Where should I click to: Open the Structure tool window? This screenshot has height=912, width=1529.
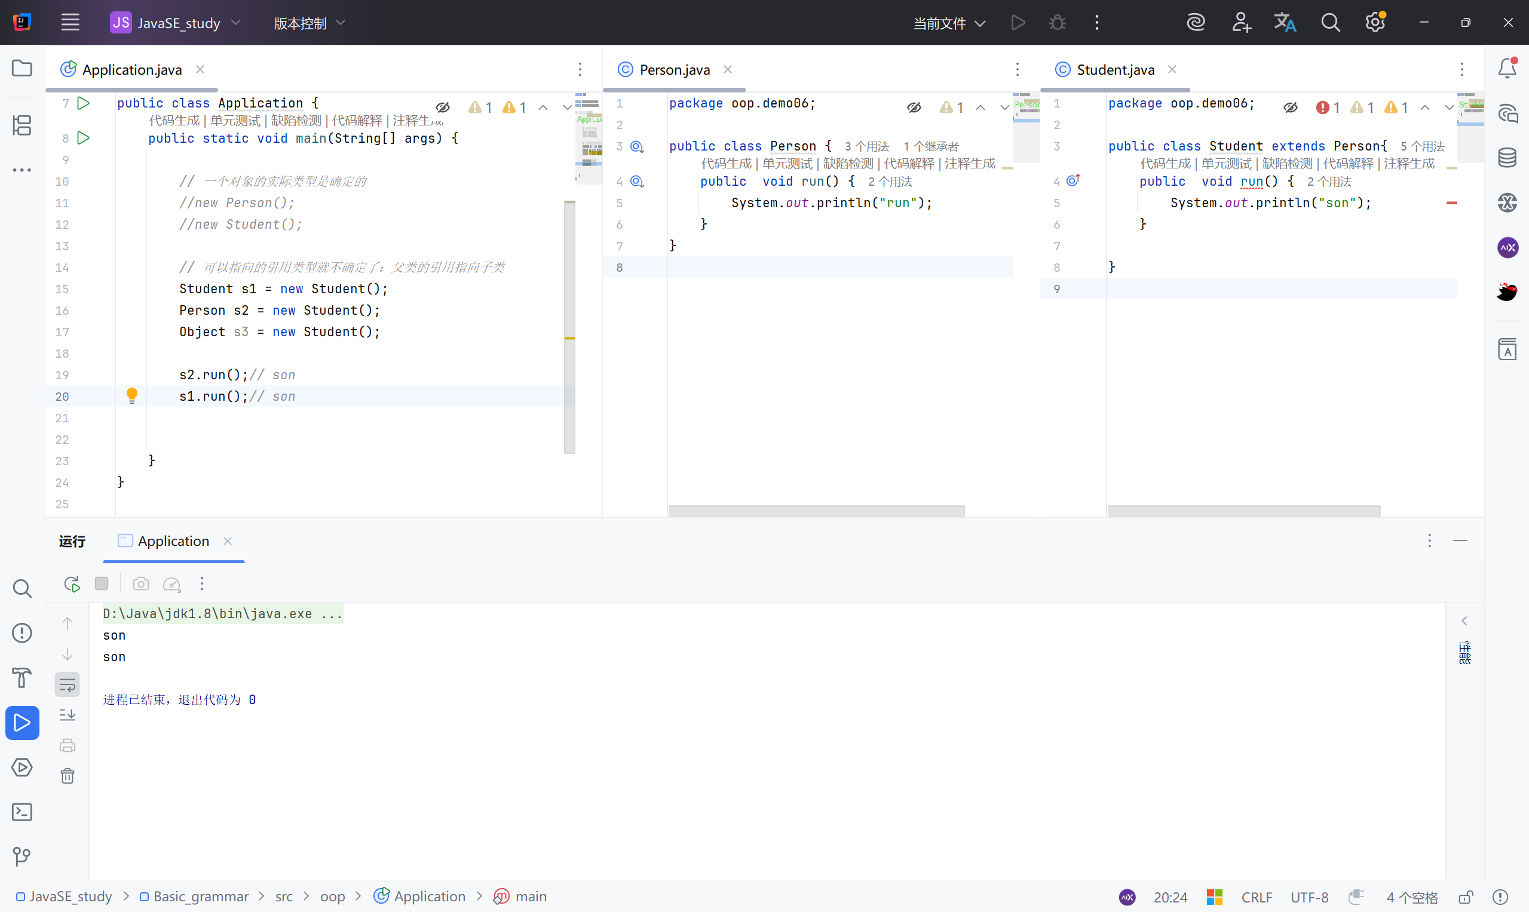pos(22,125)
